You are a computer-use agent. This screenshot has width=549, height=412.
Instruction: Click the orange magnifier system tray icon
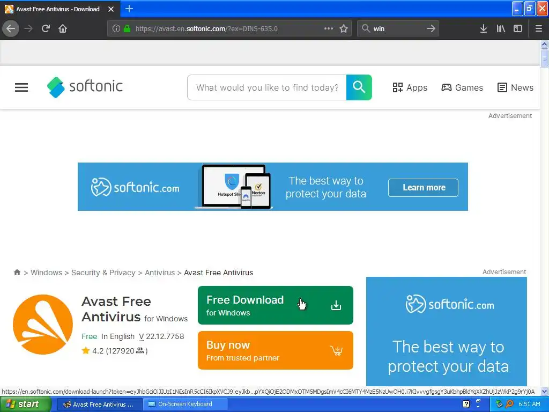510,404
